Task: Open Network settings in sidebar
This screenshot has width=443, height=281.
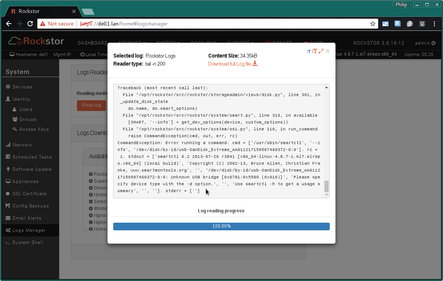Action: (19, 145)
